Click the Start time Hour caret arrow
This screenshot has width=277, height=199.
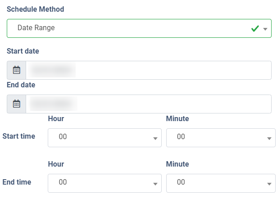(x=155, y=139)
